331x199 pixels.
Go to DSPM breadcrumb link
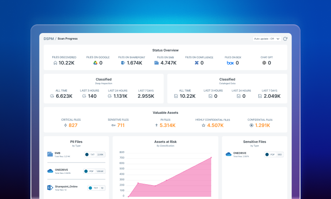point(48,39)
